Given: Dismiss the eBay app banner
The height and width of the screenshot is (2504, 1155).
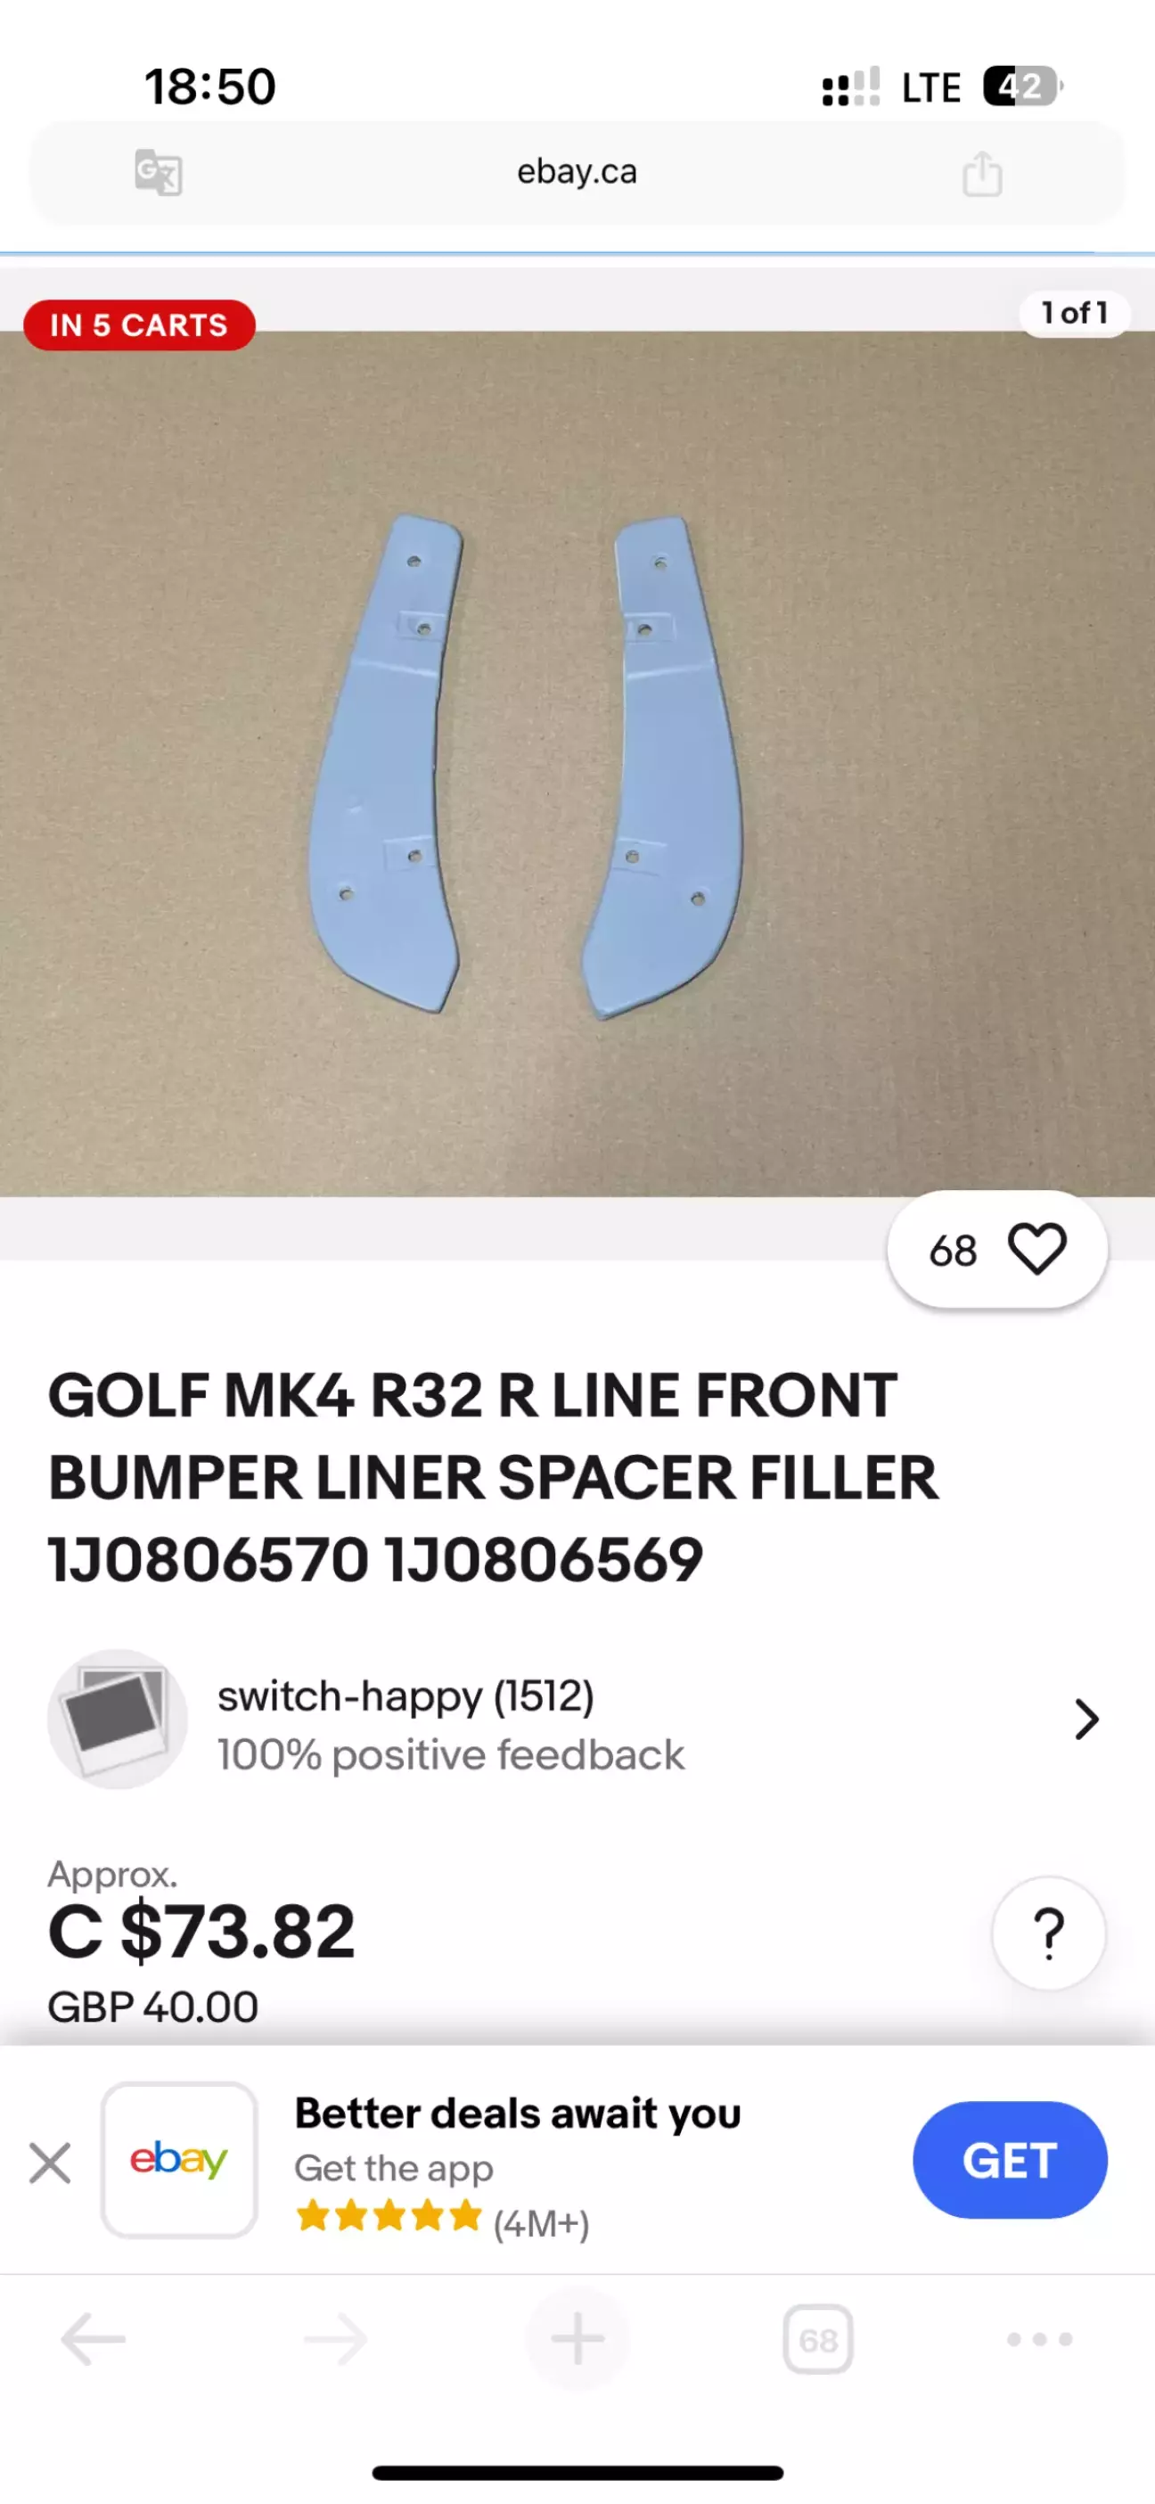Looking at the screenshot, I should [50, 2163].
